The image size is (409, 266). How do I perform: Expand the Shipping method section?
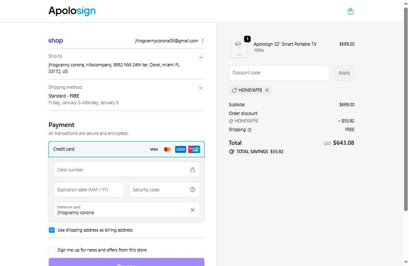pyautogui.click(x=201, y=88)
